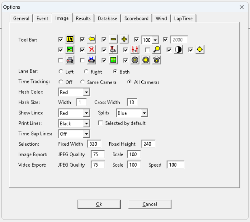Click the yellow left arrow toolbar icon
The height and width of the screenshot is (222, 250).
[91, 40]
